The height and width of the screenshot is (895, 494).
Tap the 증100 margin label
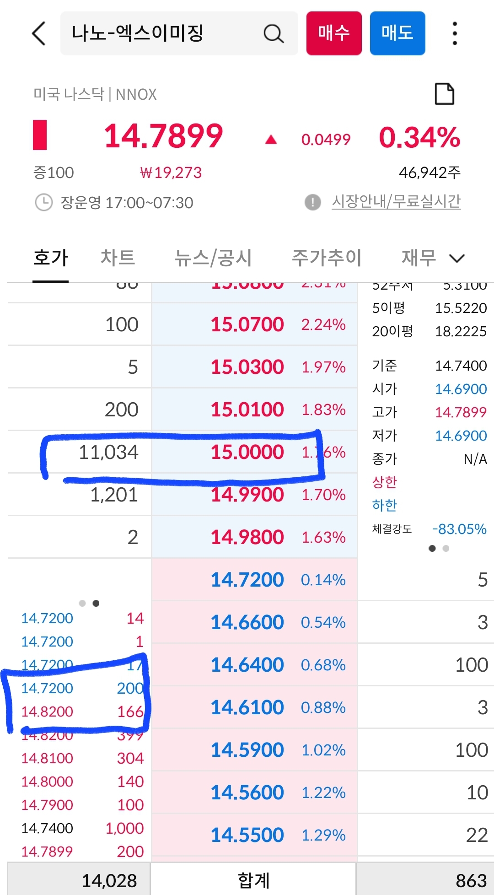point(54,173)
